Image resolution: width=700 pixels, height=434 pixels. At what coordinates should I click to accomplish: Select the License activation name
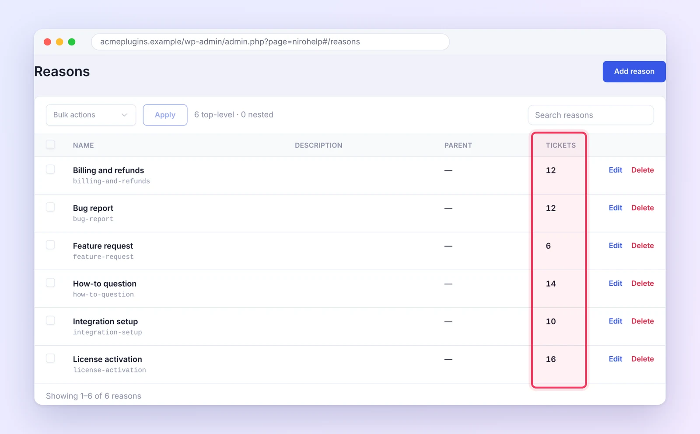click(x=108, y=359)
